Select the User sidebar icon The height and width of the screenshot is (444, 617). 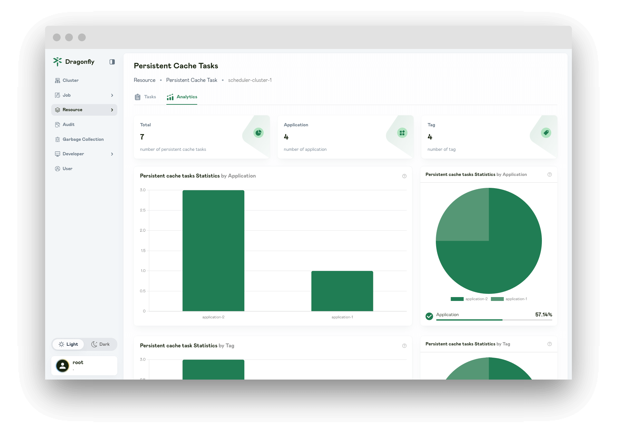[57, 169]
